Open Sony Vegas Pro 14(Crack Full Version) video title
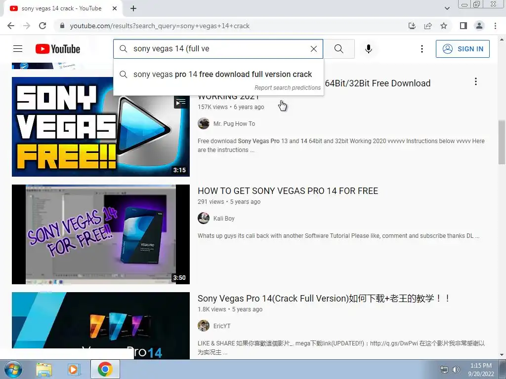The image size is (506, 379). [324, 299]
